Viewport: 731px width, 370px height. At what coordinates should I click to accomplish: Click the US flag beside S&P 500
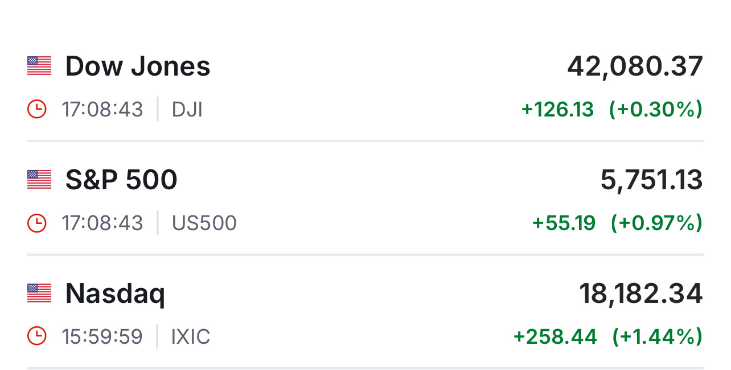[39, 180]
